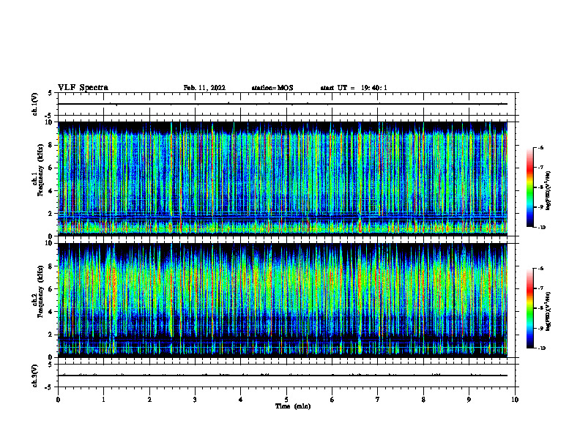Click the "VLF Spectra" plot title
The height and width of the screenshot is (448, 580).
(x=83, y=88)
